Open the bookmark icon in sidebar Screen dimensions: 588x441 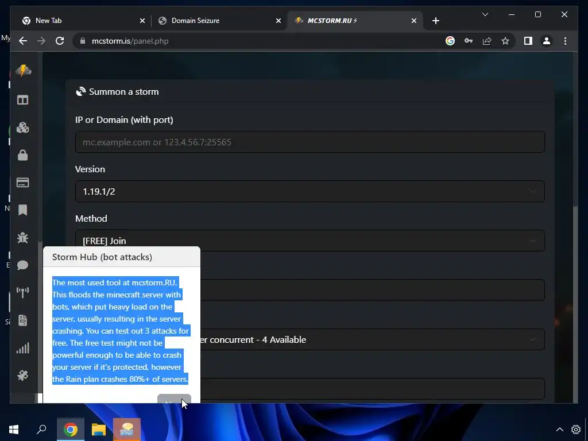tap(22, 210)
